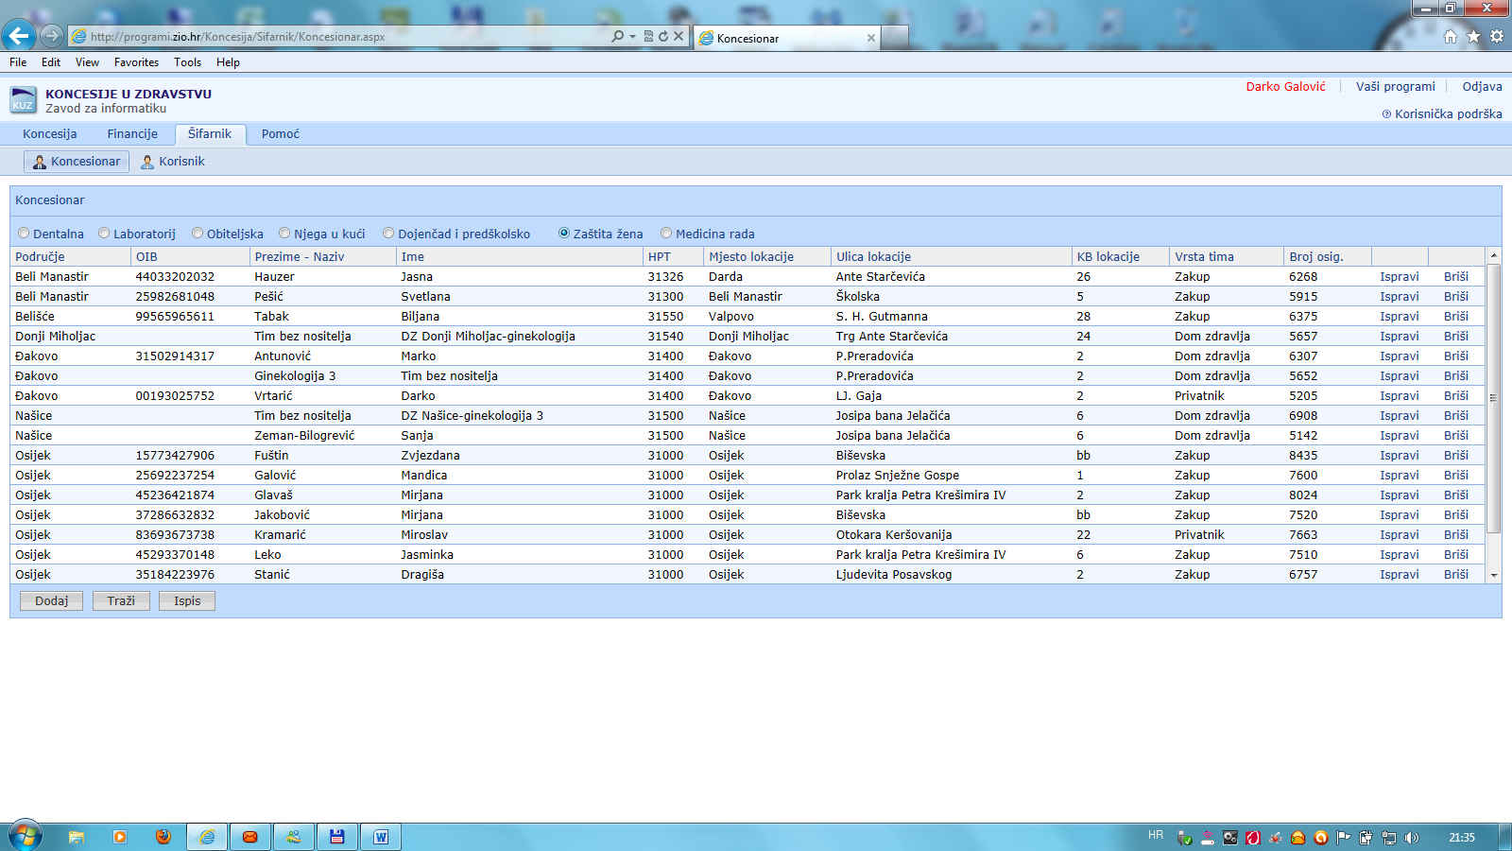Click scroll-down arrow of table scrollbar
The image size is (1512, 851).
pos(1494,575)
